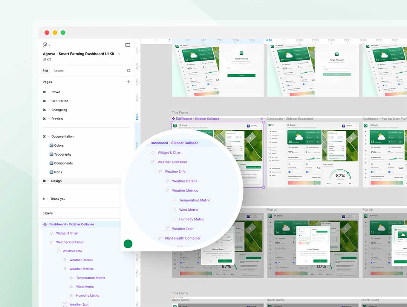Click the Icons page thumbnail icon

coord(51,172)
